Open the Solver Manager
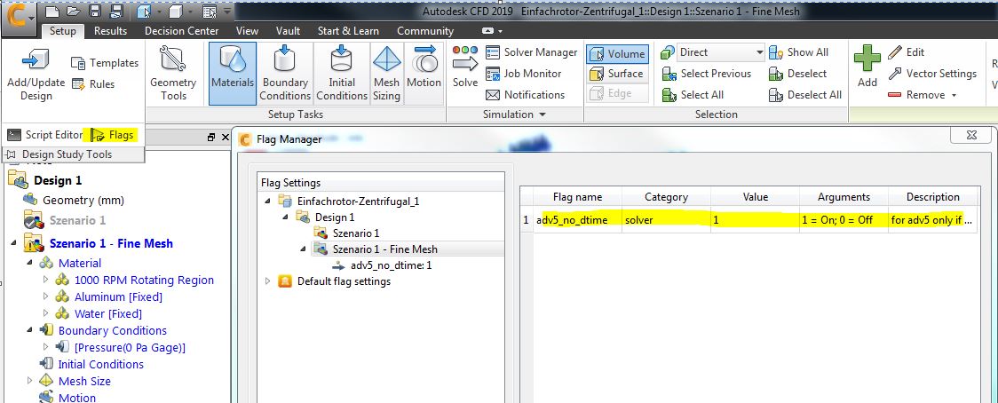 [x=532, y=52]
